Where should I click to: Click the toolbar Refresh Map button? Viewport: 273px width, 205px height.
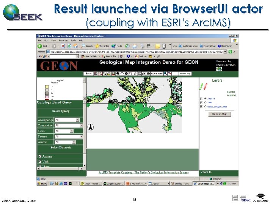185,74
